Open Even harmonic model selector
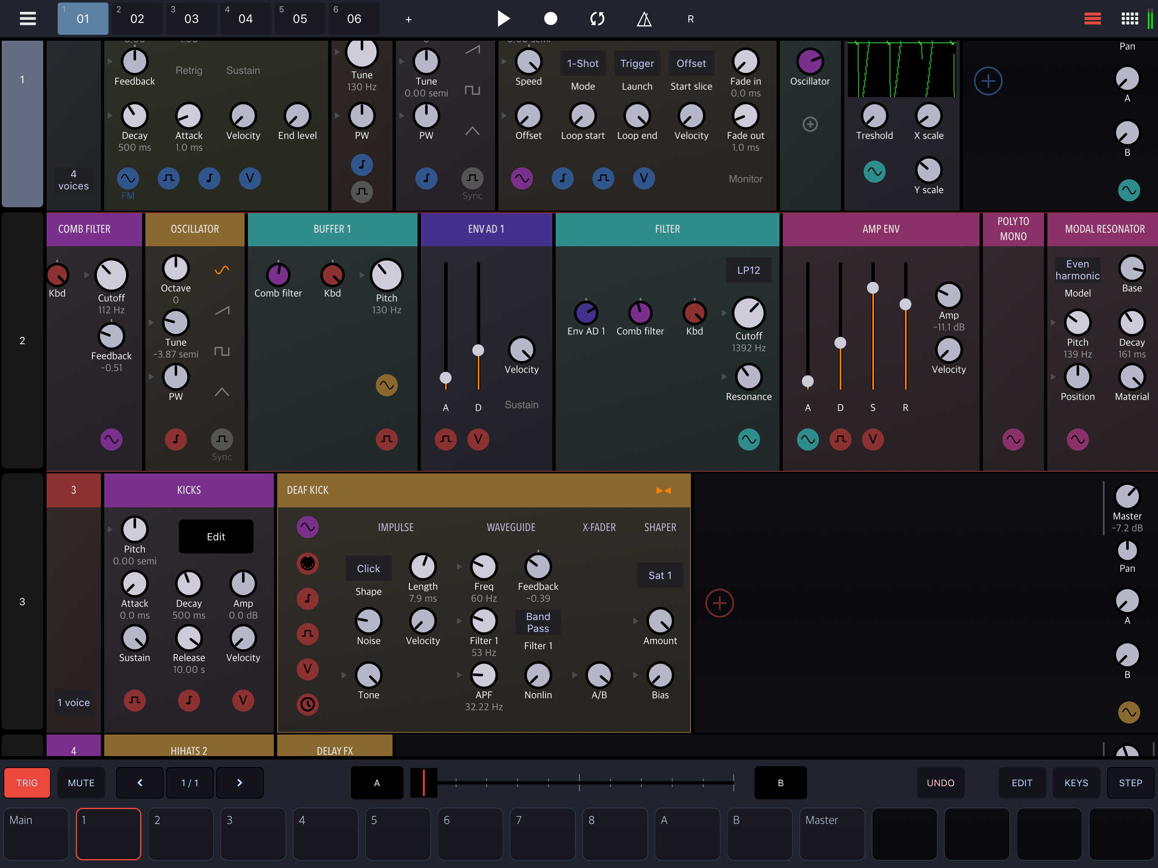 [1077, 270]
